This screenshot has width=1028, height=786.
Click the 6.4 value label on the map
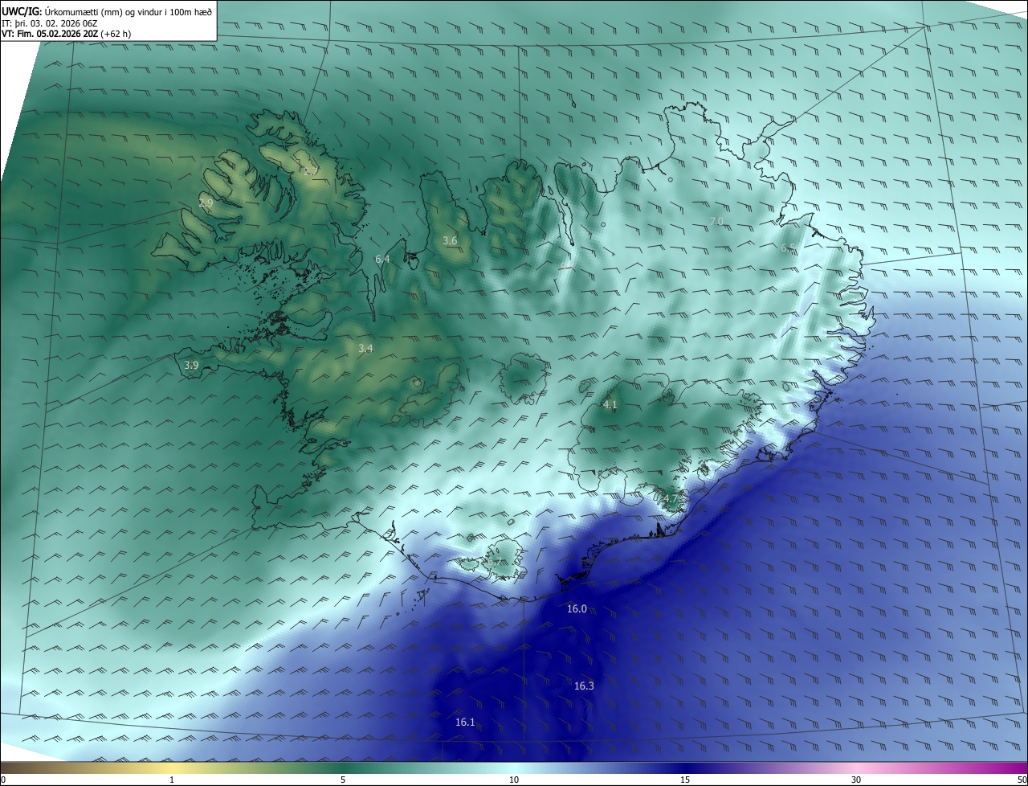(382, 260)
